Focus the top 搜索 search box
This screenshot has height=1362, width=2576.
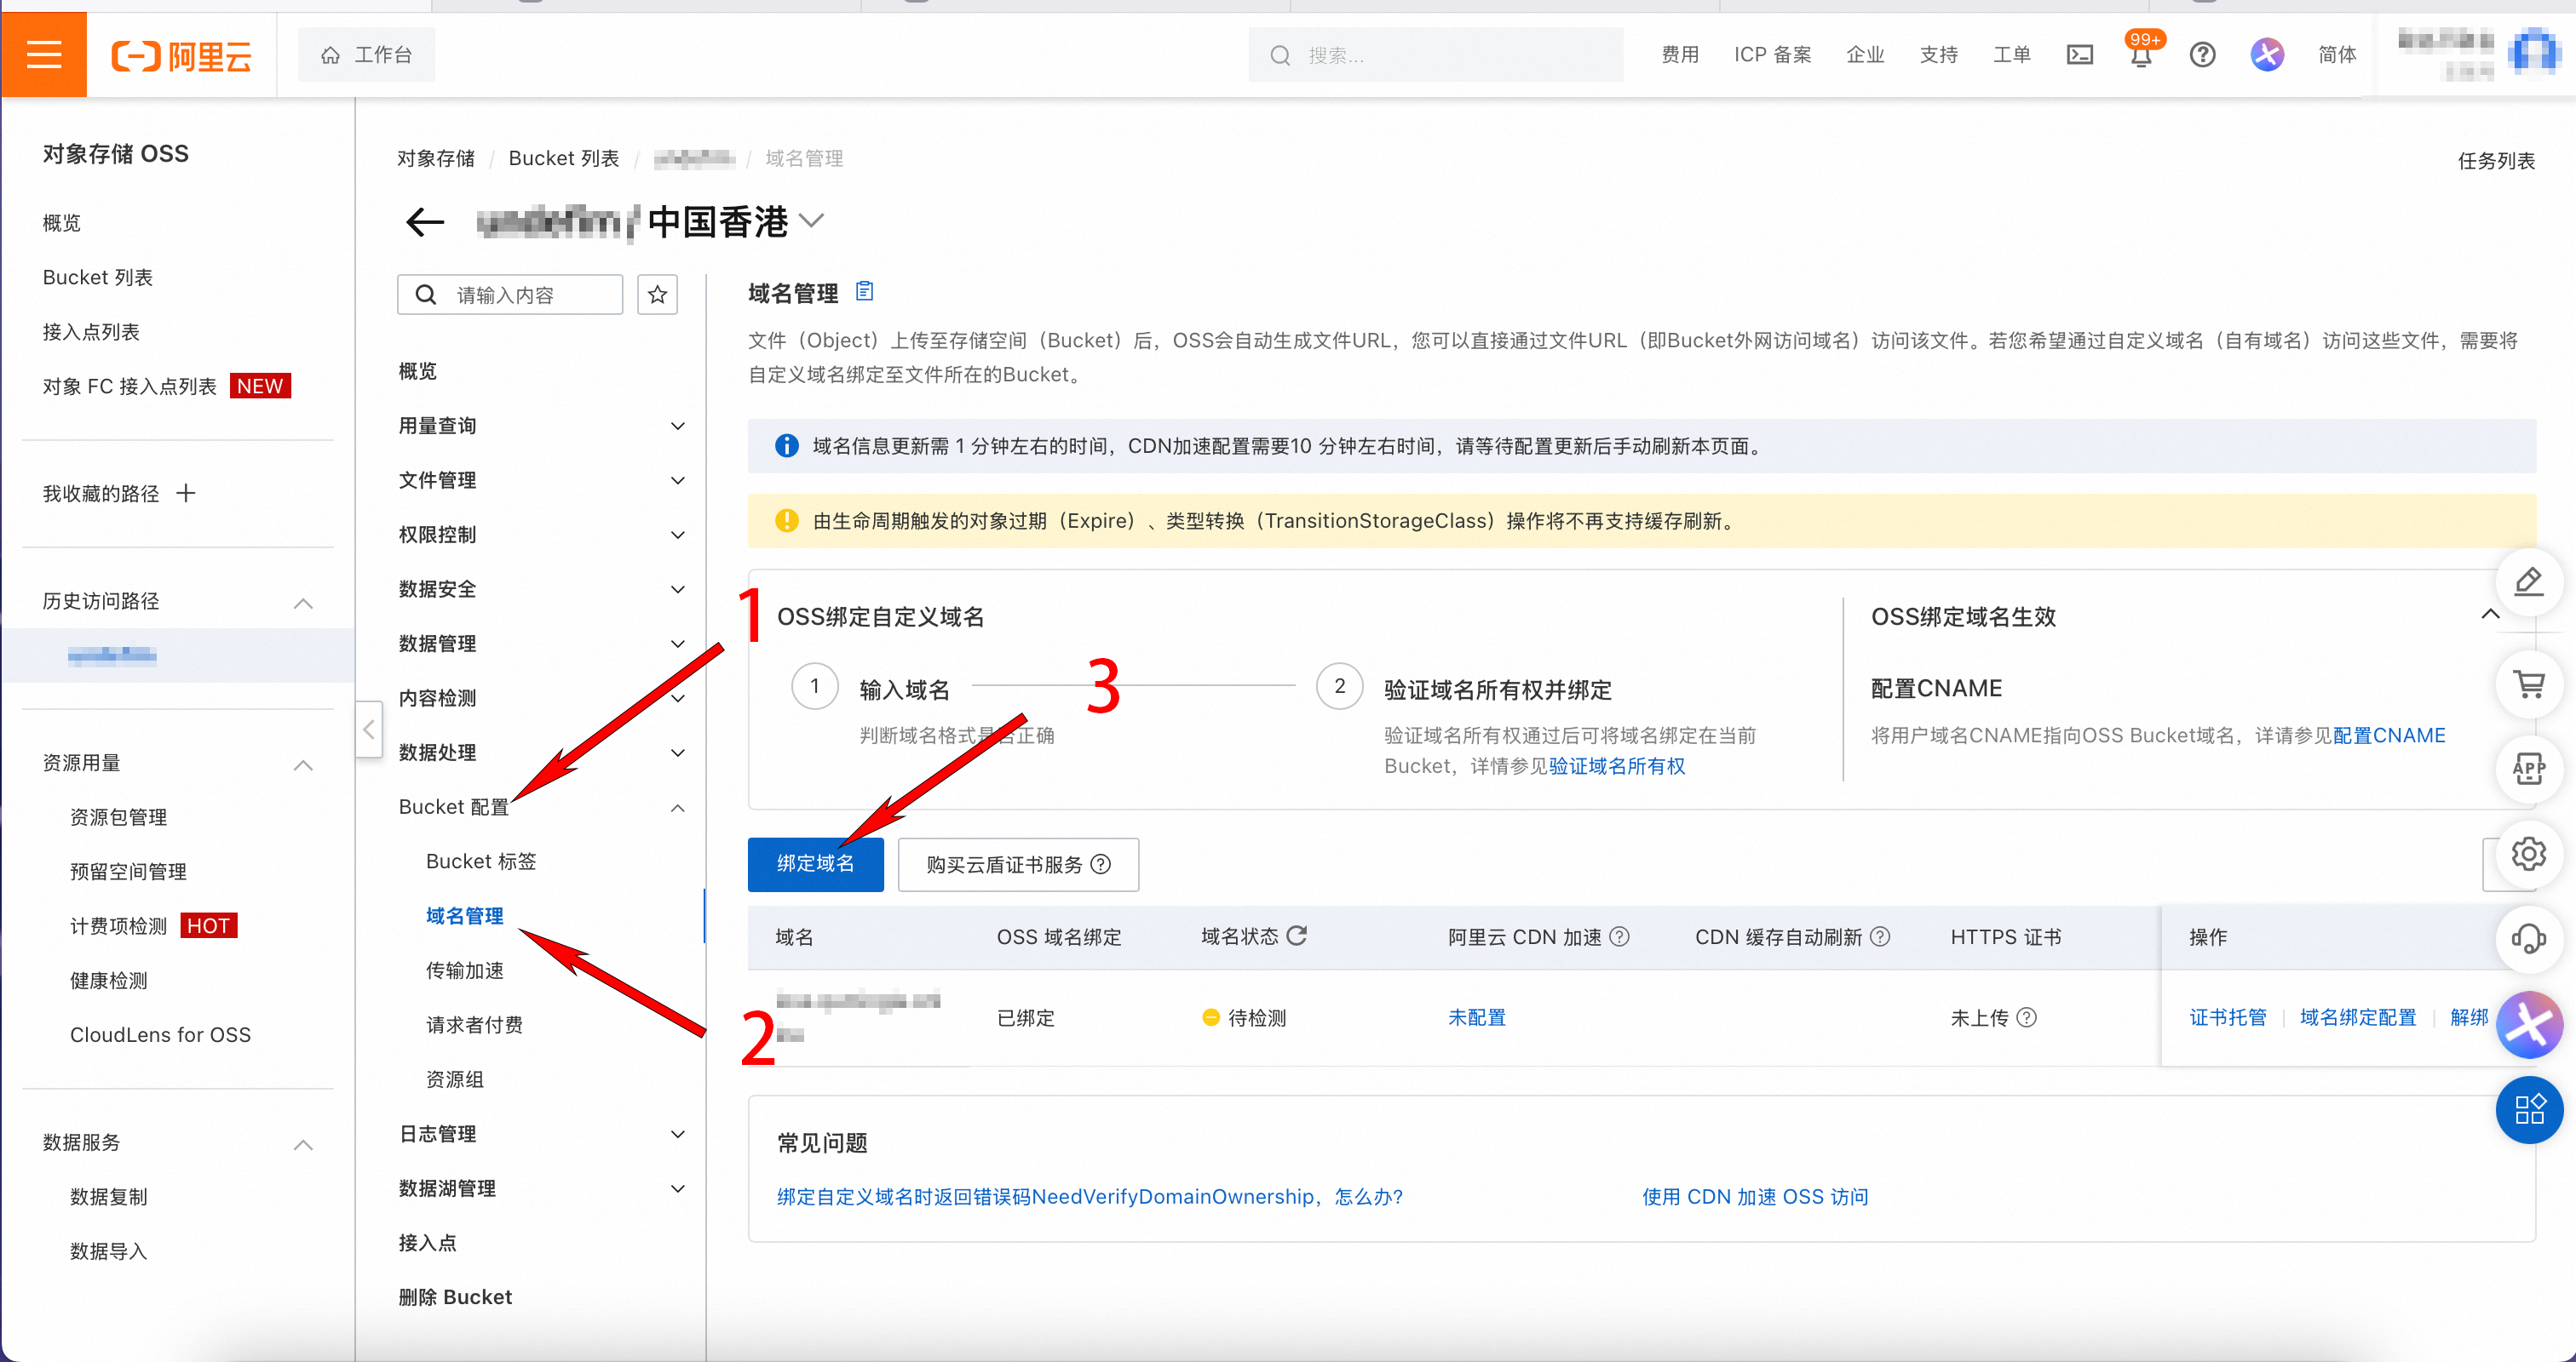click(1436, 55)
